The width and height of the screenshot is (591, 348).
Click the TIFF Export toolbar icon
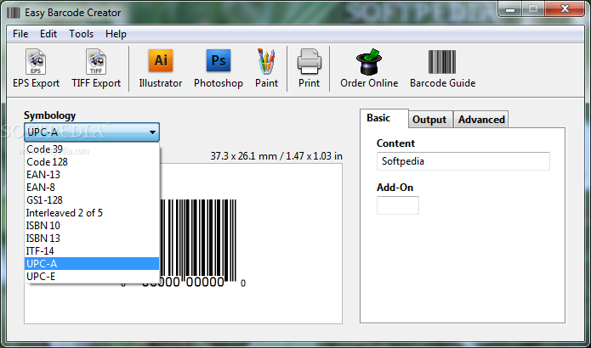pyautogui.click(x=96, y=62)
